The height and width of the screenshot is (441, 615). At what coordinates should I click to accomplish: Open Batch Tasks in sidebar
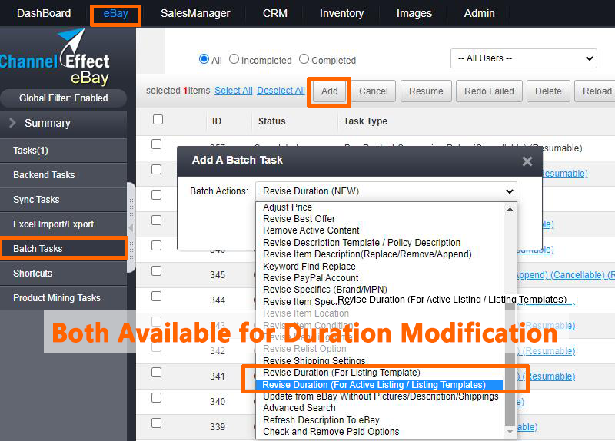pyautogui.click(x=64, y=249)
